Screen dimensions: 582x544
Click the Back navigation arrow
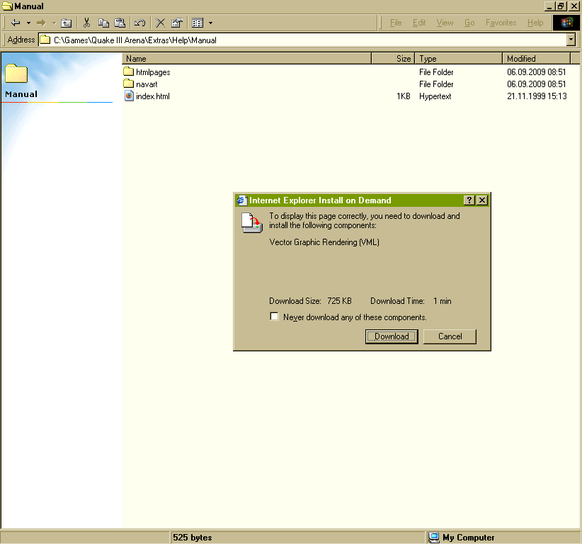[x=16, y=23]
